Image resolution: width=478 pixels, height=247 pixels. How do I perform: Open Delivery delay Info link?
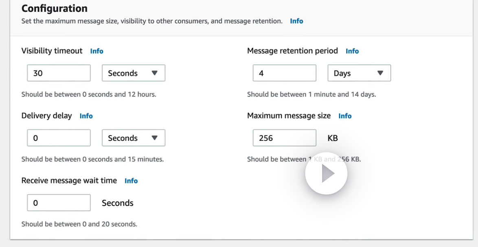coord(86,116)
